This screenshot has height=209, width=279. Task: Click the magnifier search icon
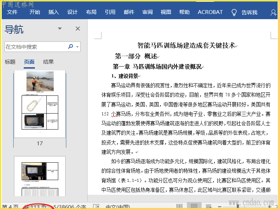click(x=70, y=46)
